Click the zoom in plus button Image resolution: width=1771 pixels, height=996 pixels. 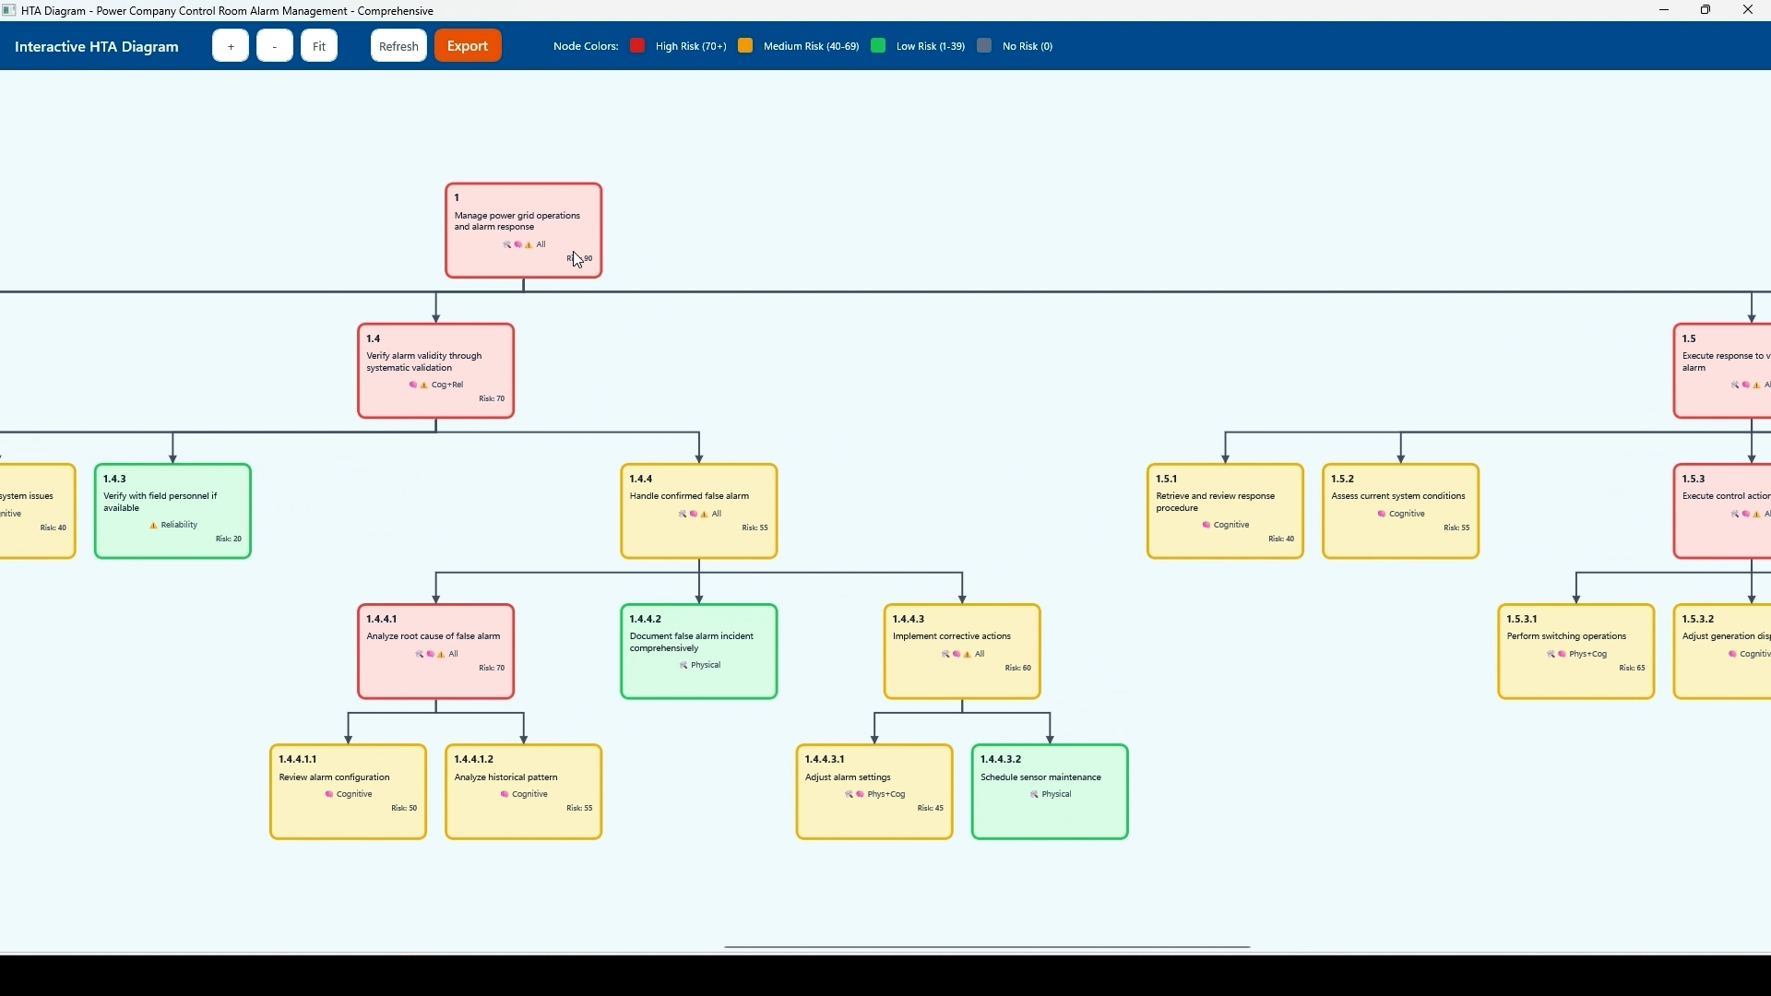[230, 46]
